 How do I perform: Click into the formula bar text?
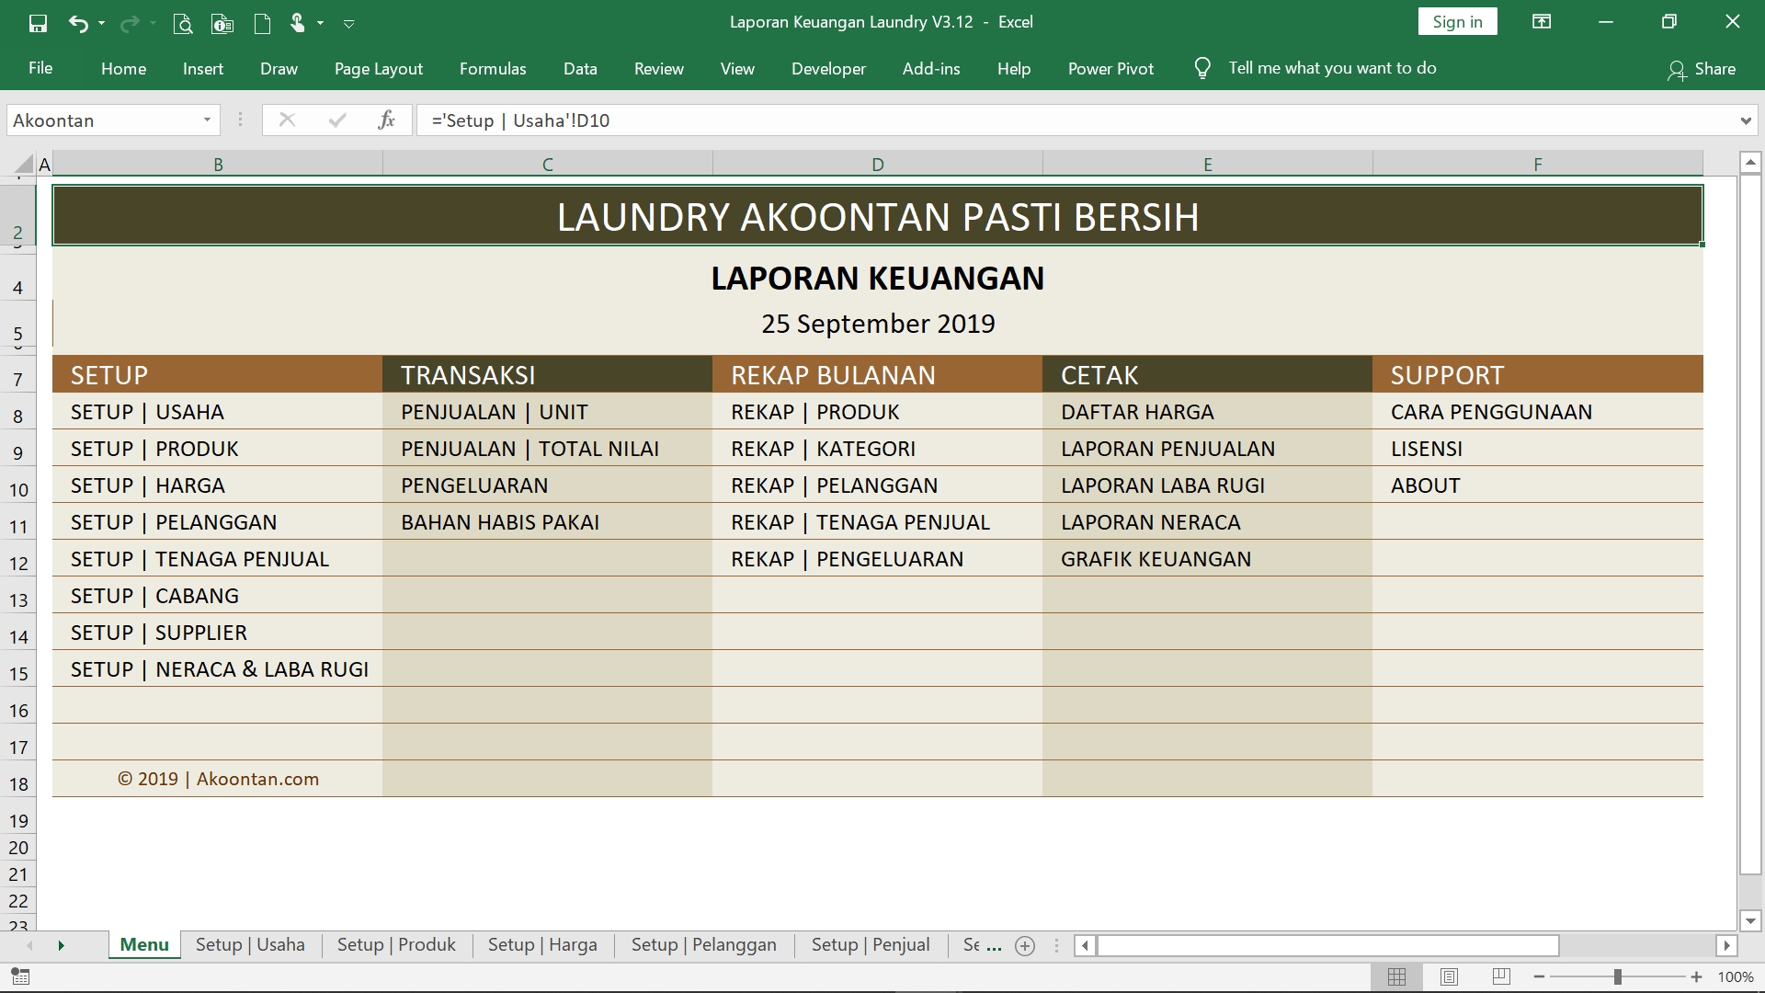coord(1076,120)
